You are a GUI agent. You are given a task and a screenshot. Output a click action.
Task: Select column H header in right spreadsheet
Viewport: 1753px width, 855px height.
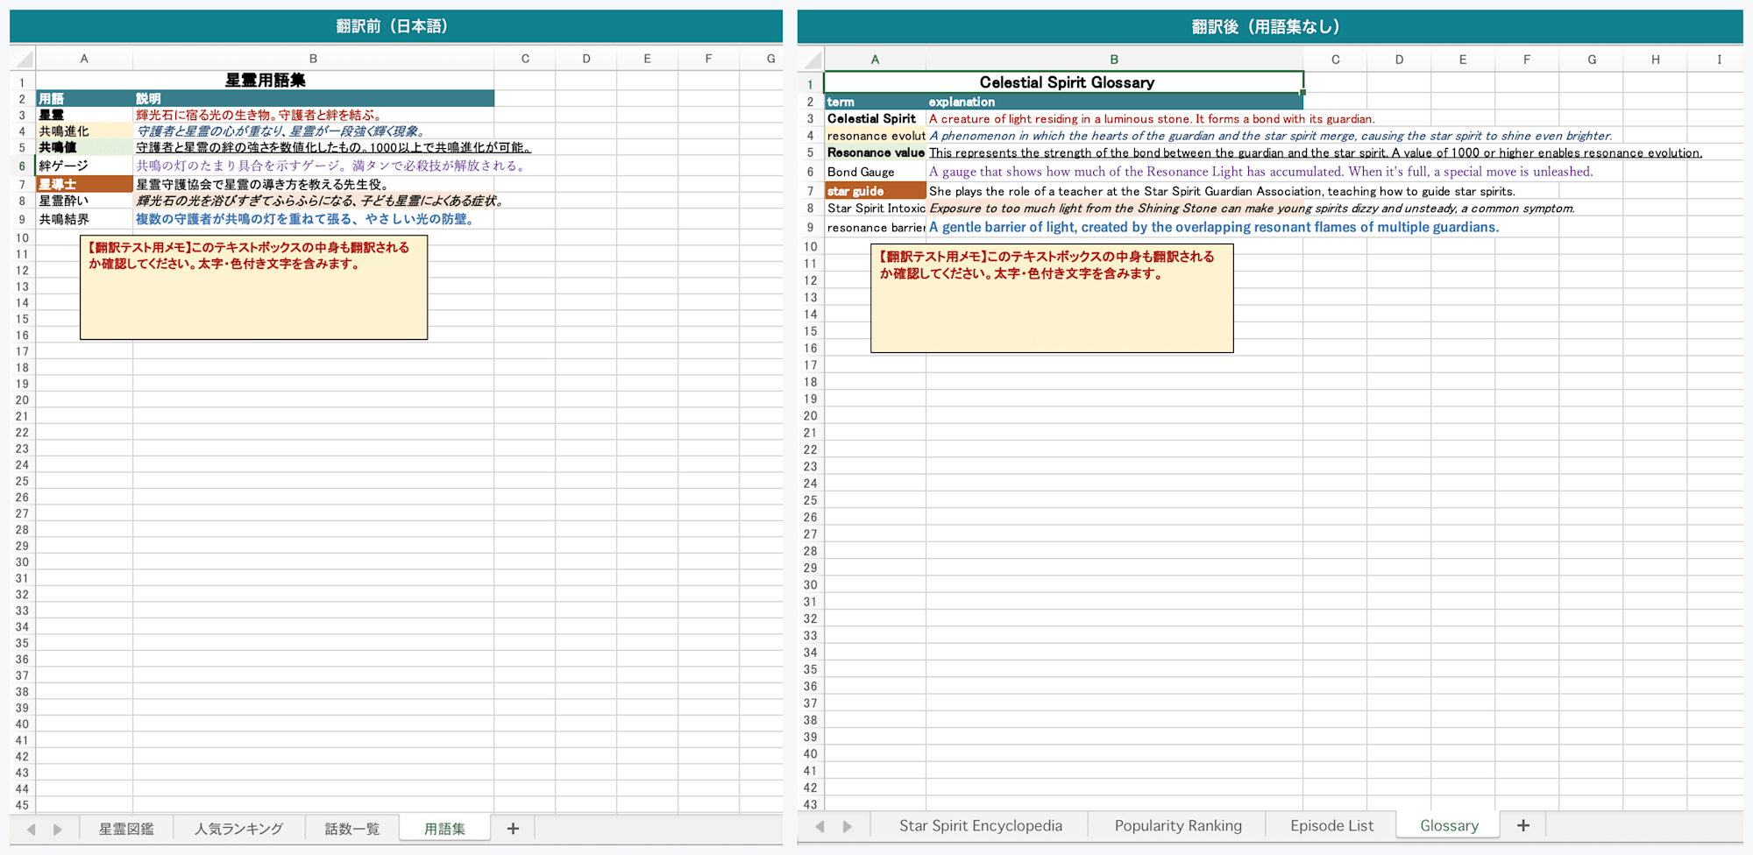point(1655,60)
